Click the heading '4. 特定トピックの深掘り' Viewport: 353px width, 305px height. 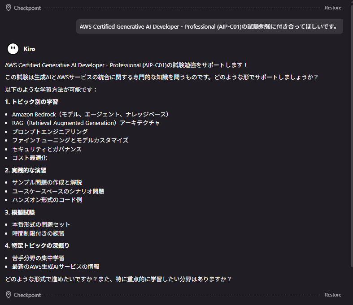click(x=37, y=245)
